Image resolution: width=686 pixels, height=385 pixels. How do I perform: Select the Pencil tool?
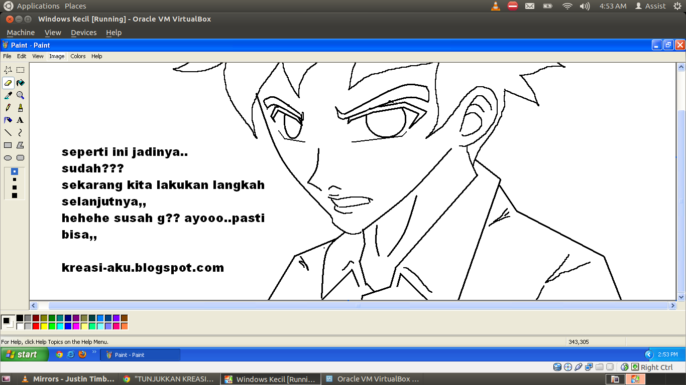(8, 108)
